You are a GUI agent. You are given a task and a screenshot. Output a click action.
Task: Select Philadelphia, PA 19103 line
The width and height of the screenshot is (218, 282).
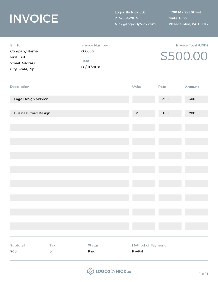[x=188, y=24]
